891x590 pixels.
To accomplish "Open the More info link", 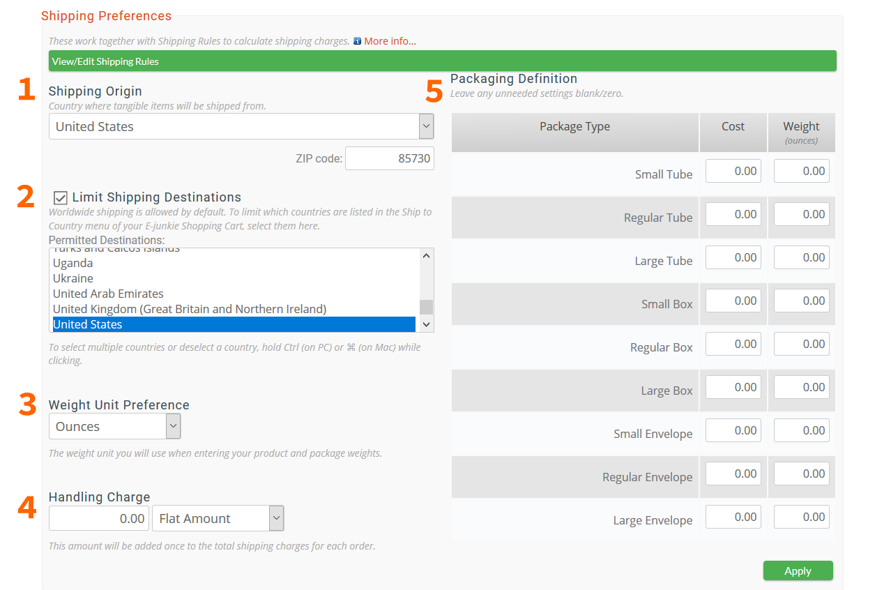I will [390, 41].
